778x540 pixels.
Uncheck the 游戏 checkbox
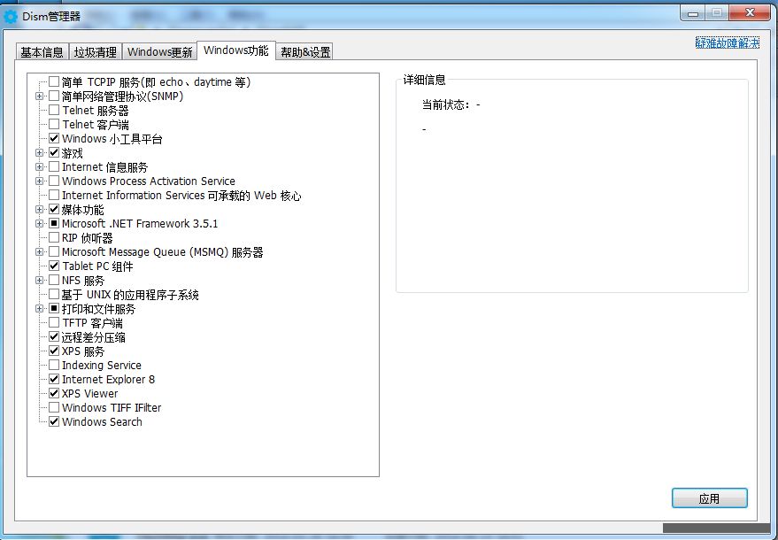(x=54, y=152)
